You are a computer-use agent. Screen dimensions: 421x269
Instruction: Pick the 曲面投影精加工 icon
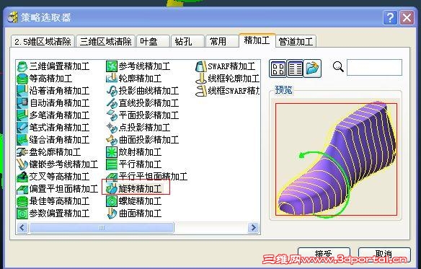coord(112,140)
